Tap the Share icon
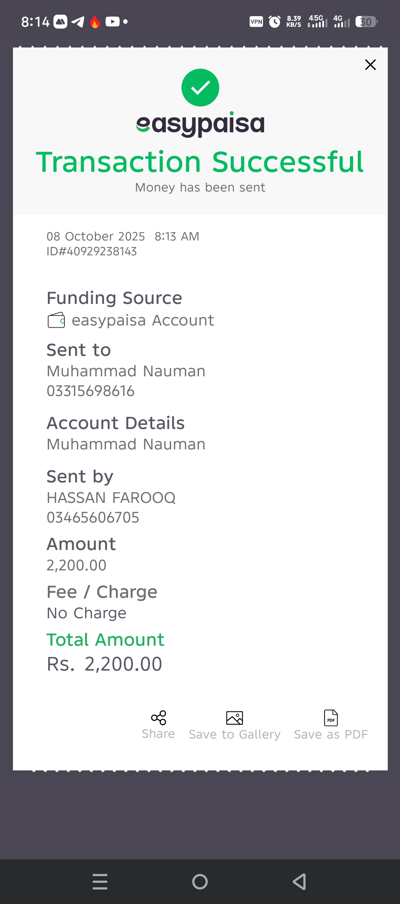Screen dimensions: 400x904 coord(159,718)
